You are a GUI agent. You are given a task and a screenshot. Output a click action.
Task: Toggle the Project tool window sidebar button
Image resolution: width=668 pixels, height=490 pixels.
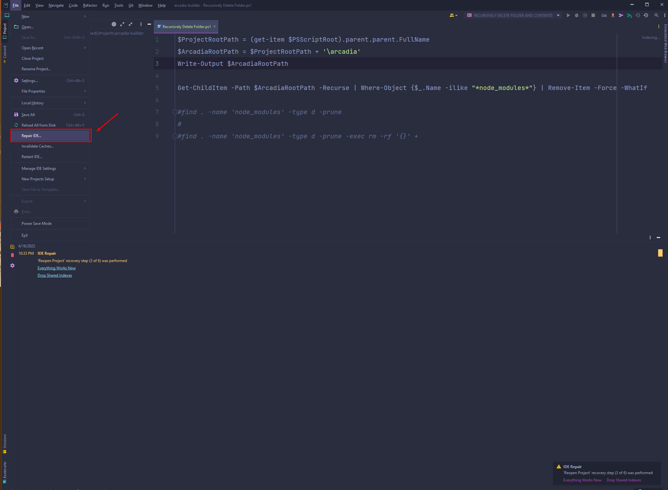coord(5,31)
